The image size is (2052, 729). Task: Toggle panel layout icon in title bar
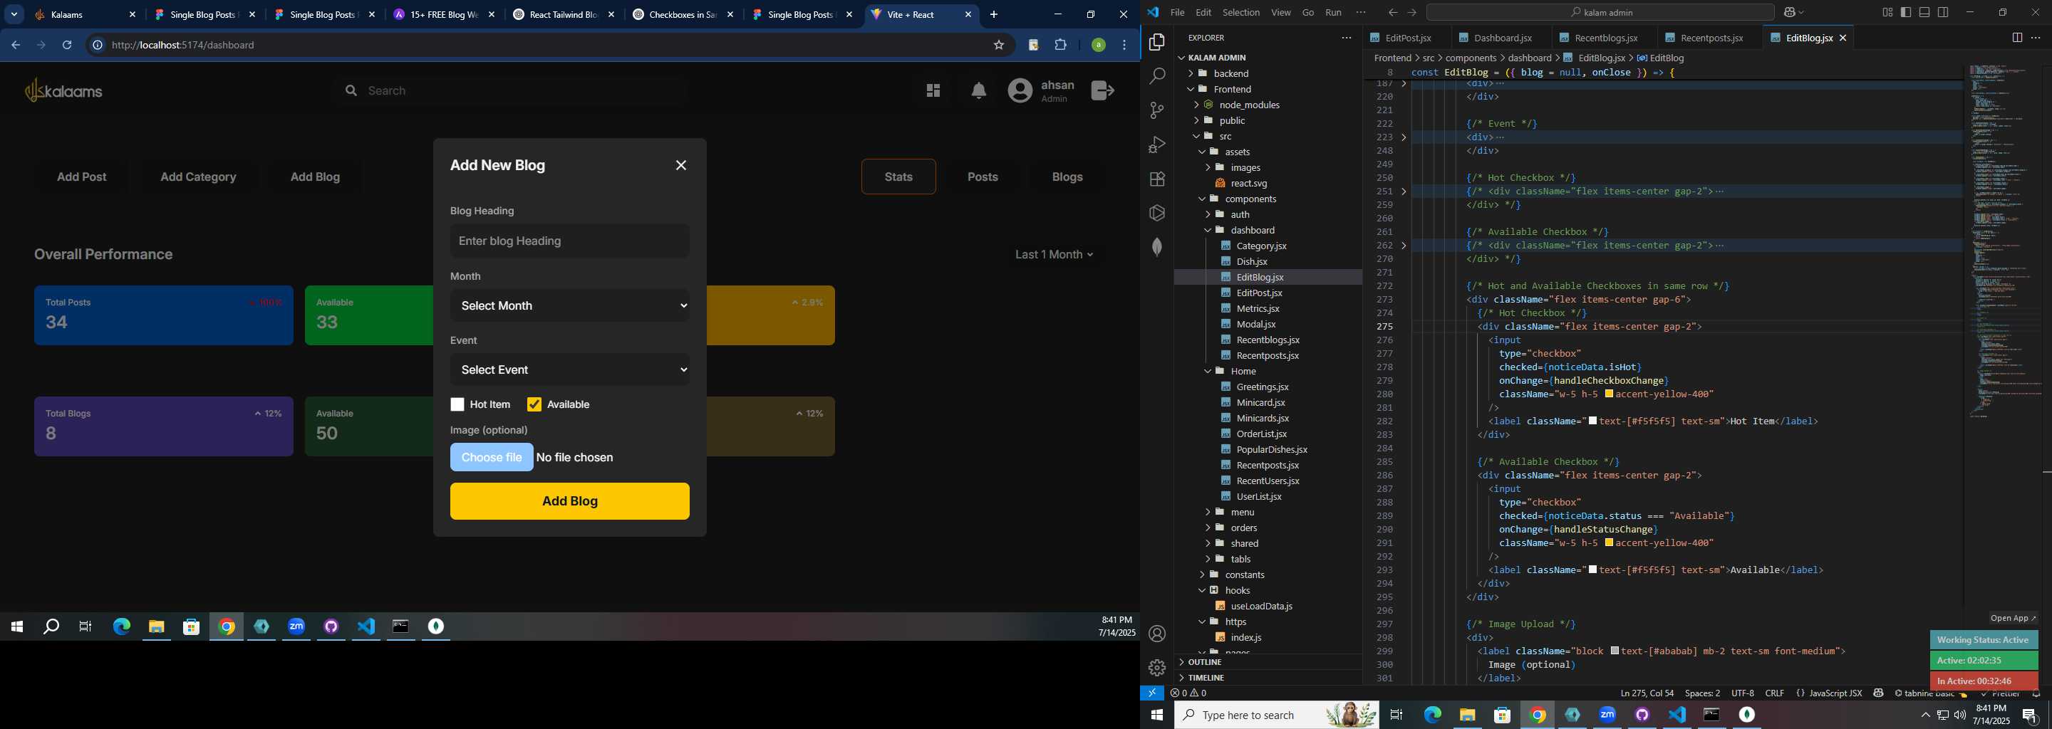(1924, 12)
